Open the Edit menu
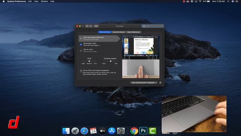241x136 pixels. [x=30, y=2]
